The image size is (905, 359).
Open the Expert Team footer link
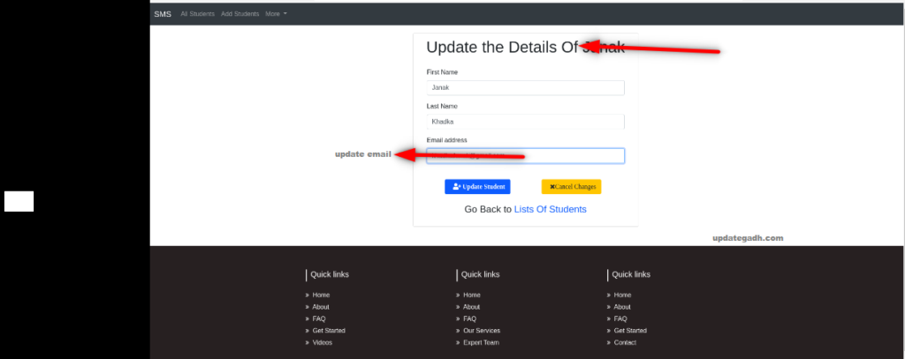pos(481,342)
